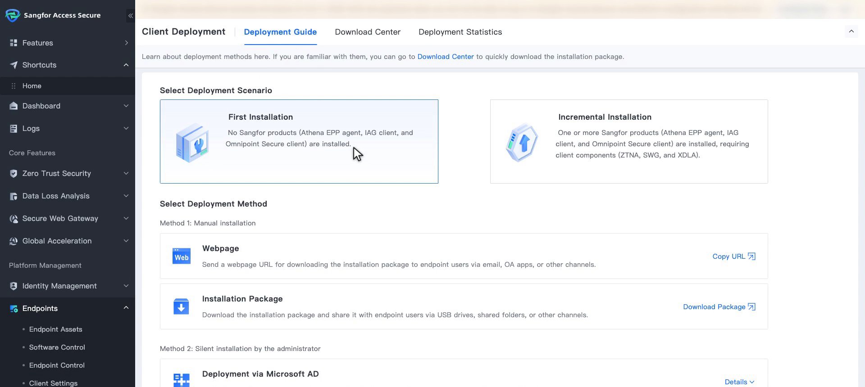Click the Secure Web Gateway icon
Screen dimensions: 865x387
[x=14, y=218]
